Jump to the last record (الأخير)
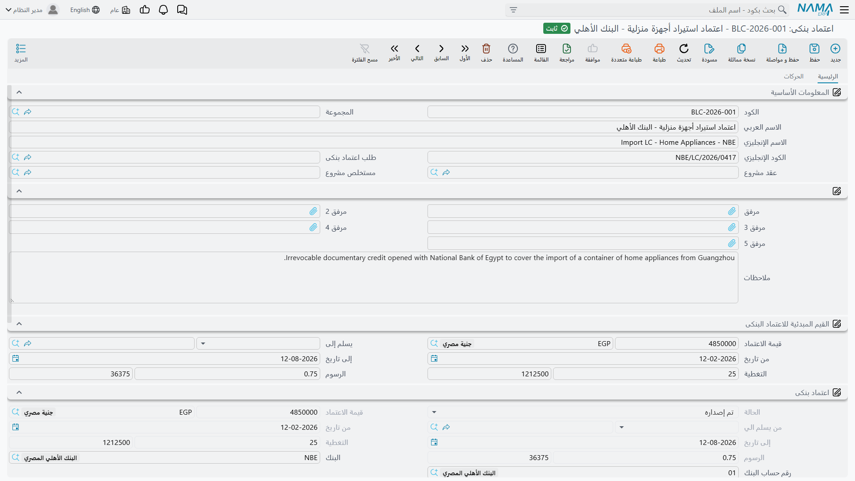Image resolution: width=855 pixels, height=481 pixels. coord(394,52)
